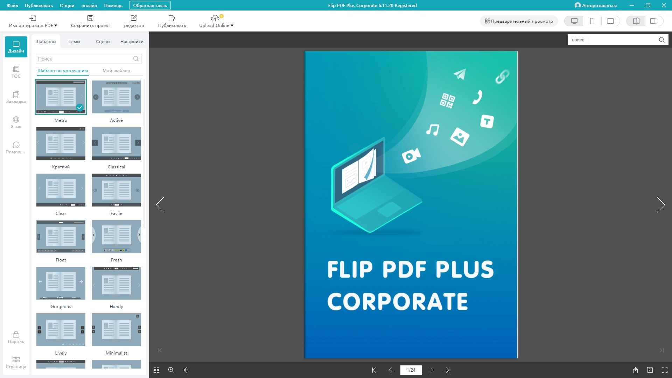Open the TOC sidebar panel
This screenshot has width=672, height=378.
16,72
